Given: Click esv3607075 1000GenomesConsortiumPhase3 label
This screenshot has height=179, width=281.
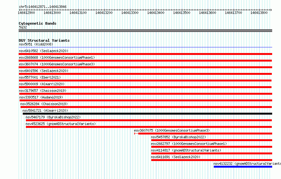Looking at the screenshot, I should (172, 130).
